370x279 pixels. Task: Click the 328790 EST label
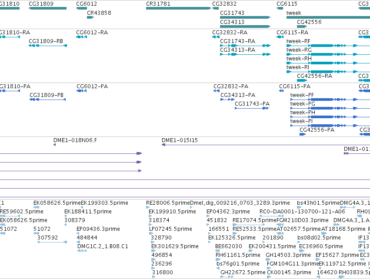161,238
